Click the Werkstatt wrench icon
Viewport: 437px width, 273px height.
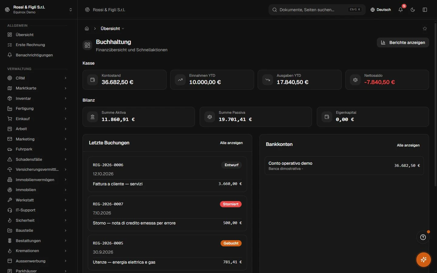point(10,200)
